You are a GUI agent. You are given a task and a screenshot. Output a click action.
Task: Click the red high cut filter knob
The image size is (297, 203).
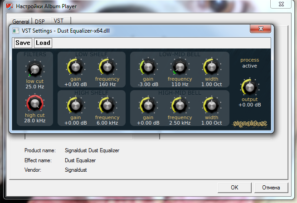35,103
